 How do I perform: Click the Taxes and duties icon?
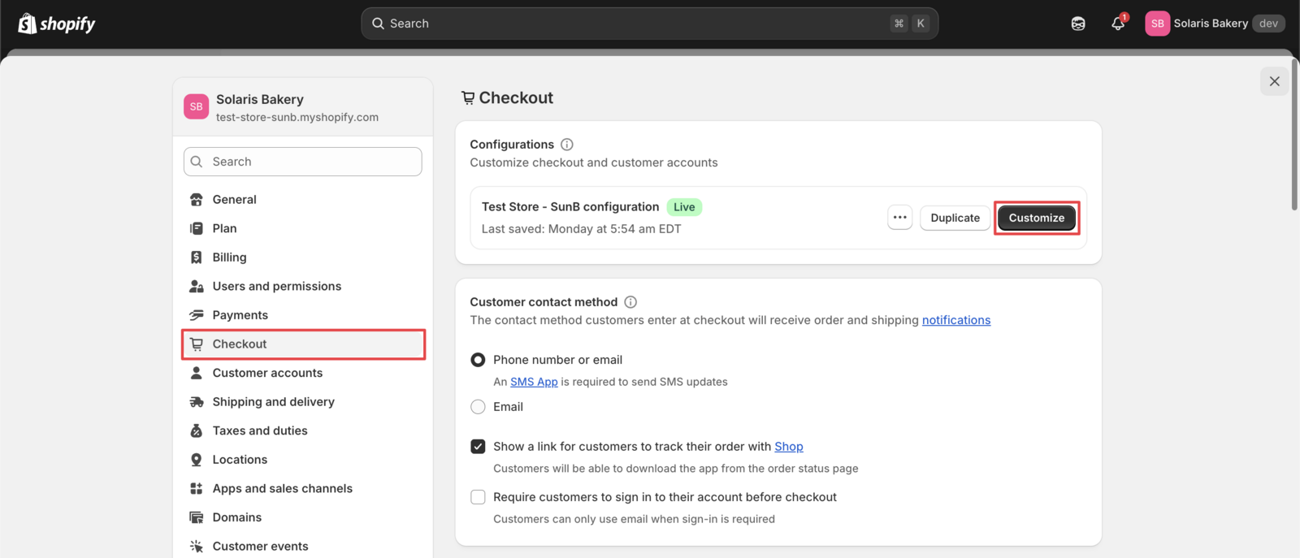pyautogui.click(x=196, y=430)
